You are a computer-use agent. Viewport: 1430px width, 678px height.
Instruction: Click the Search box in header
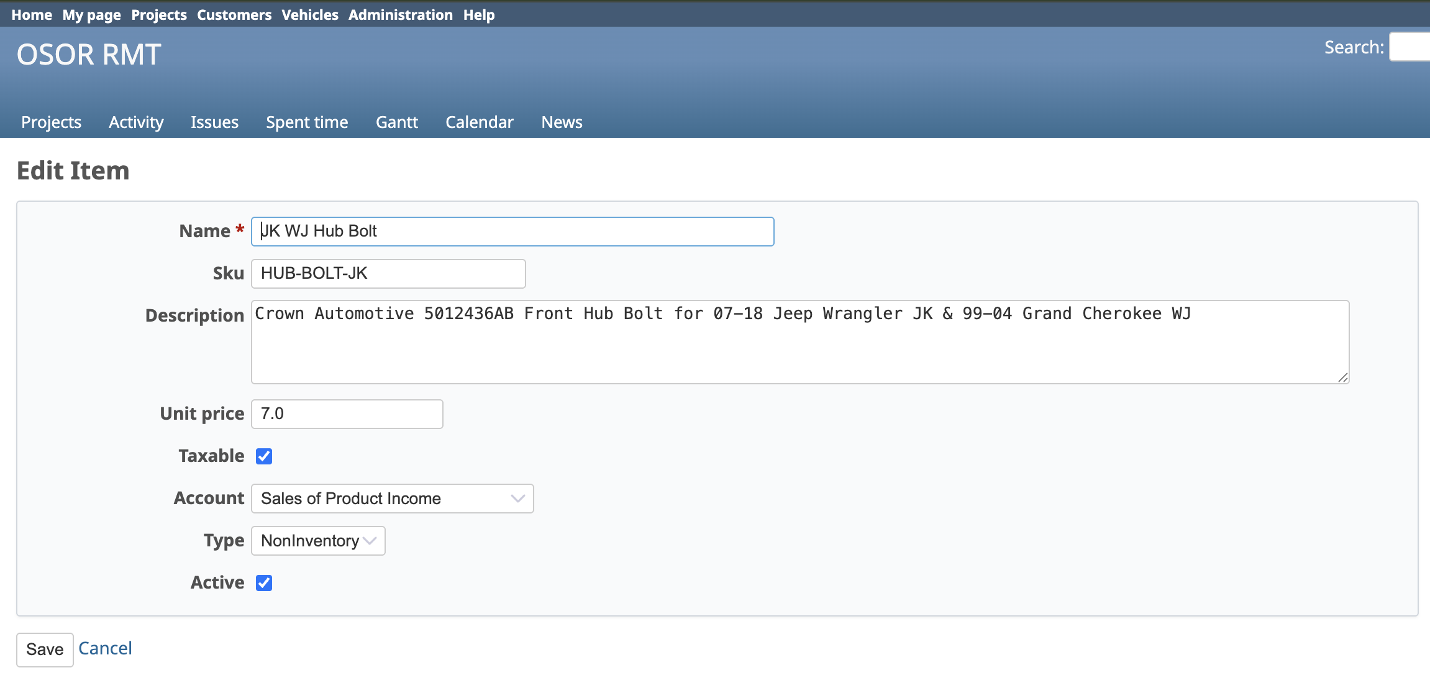[x=1410, y=47]
